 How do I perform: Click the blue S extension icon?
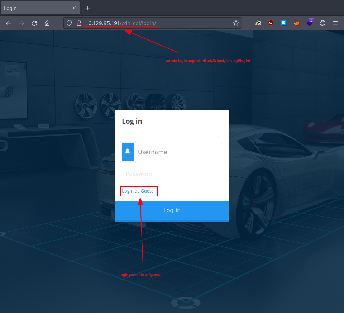(283, 23)
